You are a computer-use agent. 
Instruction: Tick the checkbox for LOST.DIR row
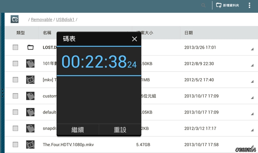click(15, 48)
